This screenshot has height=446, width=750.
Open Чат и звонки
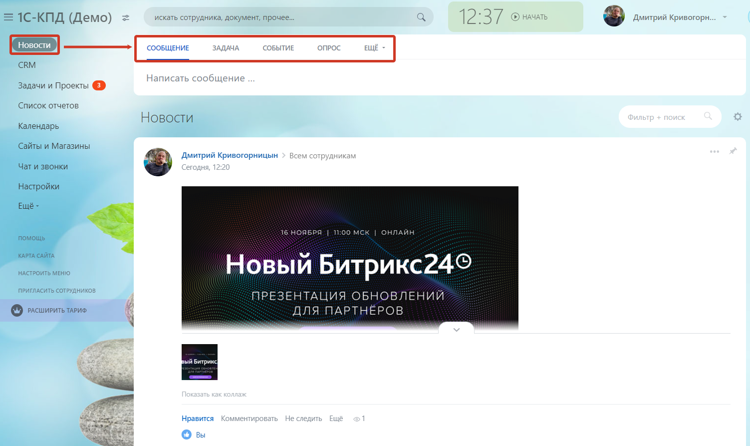pyautogui.click(x=43, y=166)
